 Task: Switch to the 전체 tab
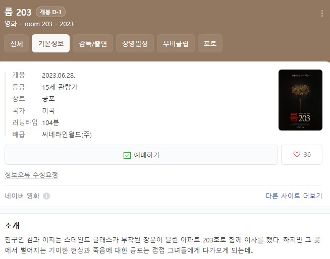point(17,43)
